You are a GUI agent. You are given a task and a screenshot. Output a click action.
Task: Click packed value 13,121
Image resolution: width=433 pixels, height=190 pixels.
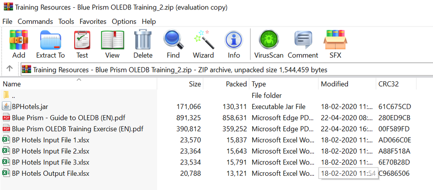click(236, 173)
